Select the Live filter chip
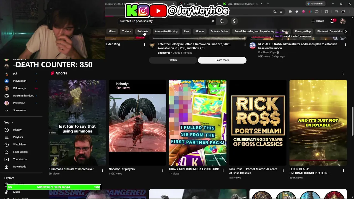This screenshot has height=199, width=354. click(186, 31)
